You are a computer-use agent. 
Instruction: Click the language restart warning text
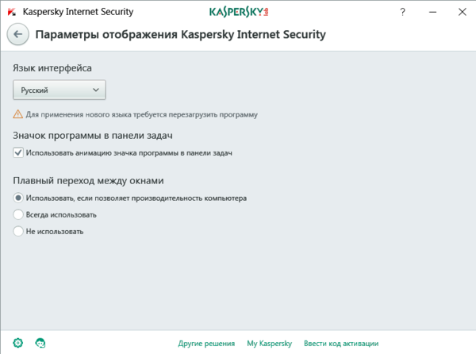pyautogui.click(x=141, y=115)
